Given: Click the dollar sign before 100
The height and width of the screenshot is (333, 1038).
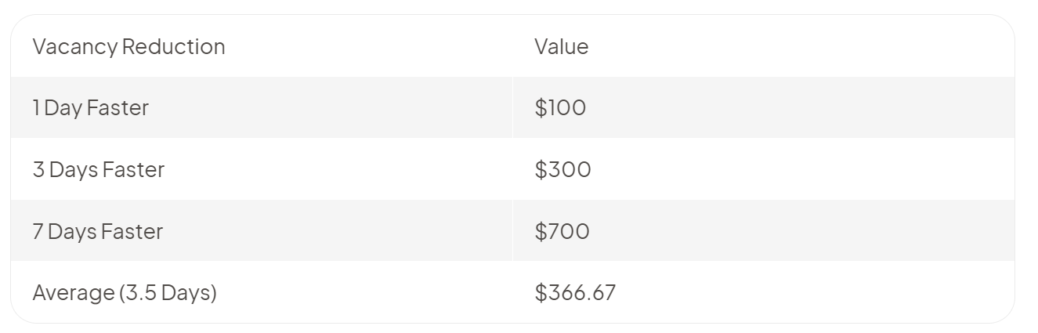Looking at the screenshot, I should [x=541, y=107].
